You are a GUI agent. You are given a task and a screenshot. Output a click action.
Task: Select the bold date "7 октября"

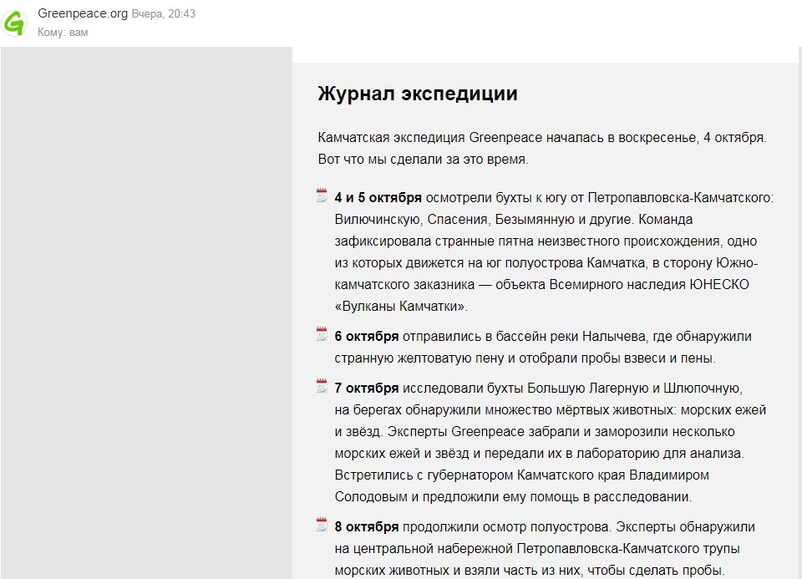[366, 389]
